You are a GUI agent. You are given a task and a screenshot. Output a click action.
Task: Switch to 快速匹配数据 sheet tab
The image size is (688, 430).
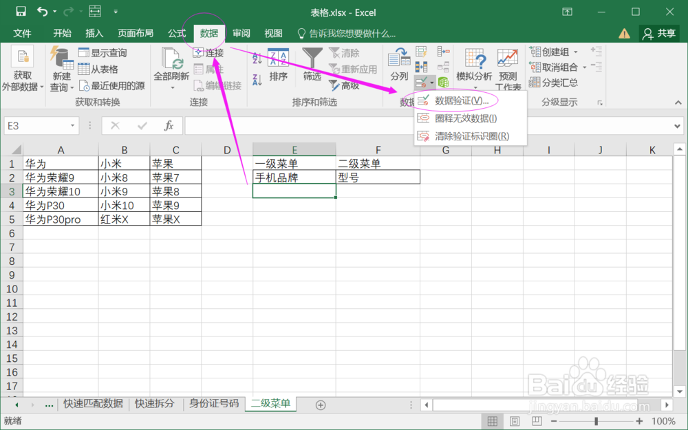click(x=93, y=404)
